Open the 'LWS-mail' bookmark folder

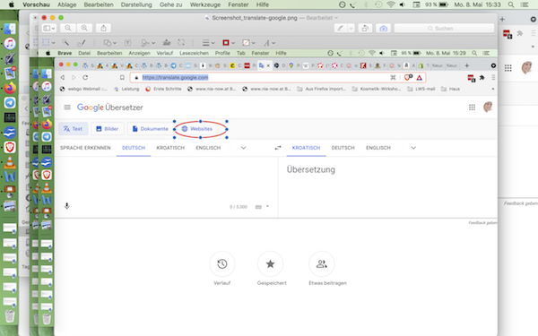(x=421, y=89)
